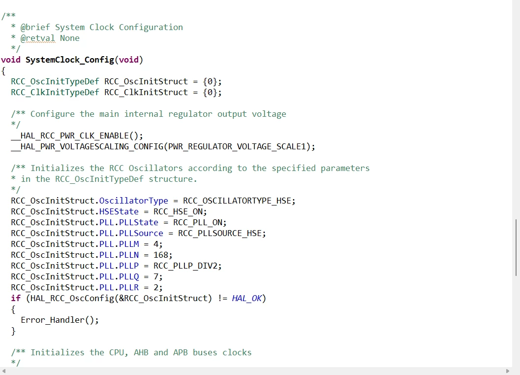Click RCC_PLLSOURCE_HSE value
520x375 pixels.
coord(220,234)
